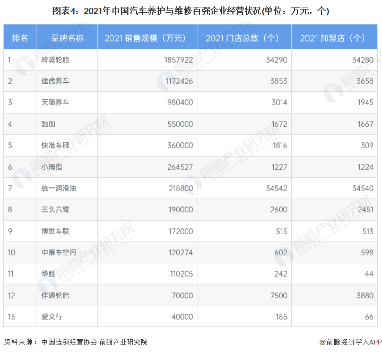
Task: Select the 2021 门店总数（个） header
Action: [x=242, y=38]
